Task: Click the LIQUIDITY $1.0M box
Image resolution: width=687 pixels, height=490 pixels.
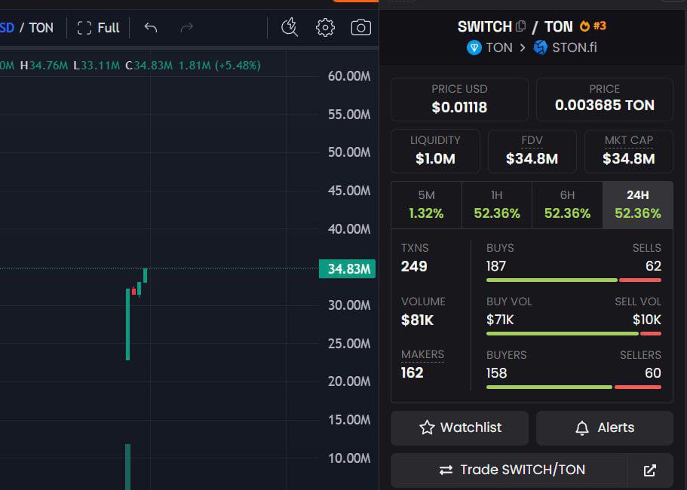Action: tap(436, 151)
